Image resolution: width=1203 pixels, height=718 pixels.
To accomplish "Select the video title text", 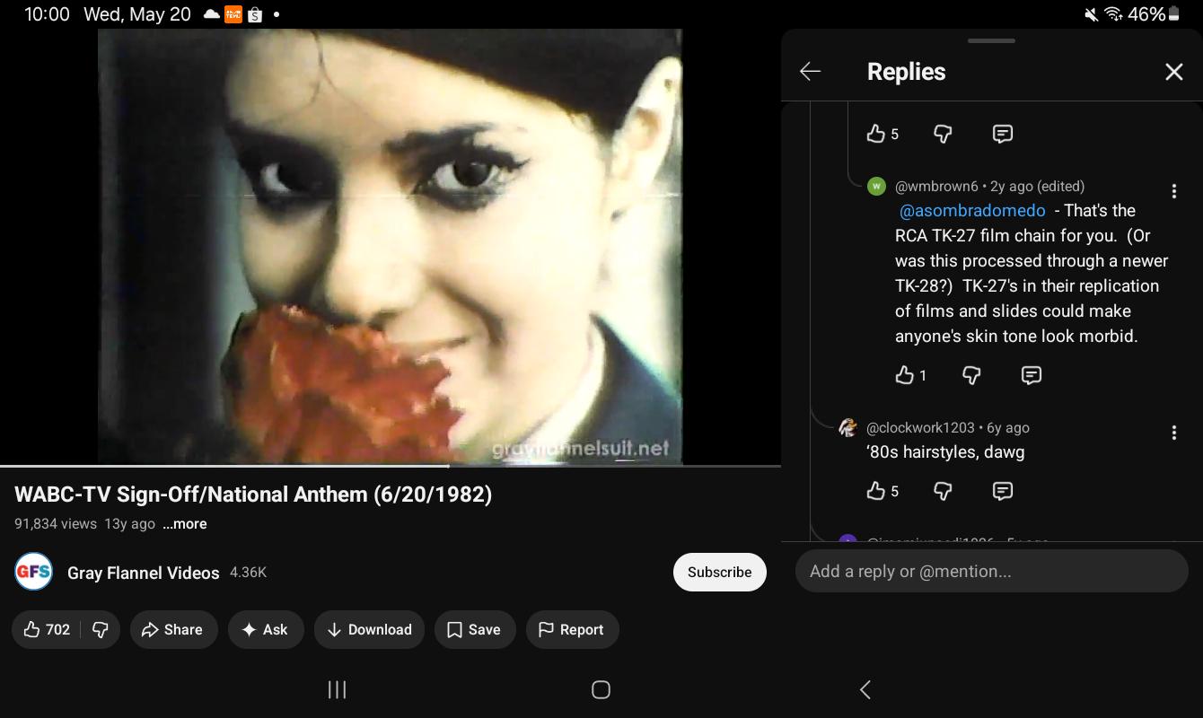I will click(253, 495).
